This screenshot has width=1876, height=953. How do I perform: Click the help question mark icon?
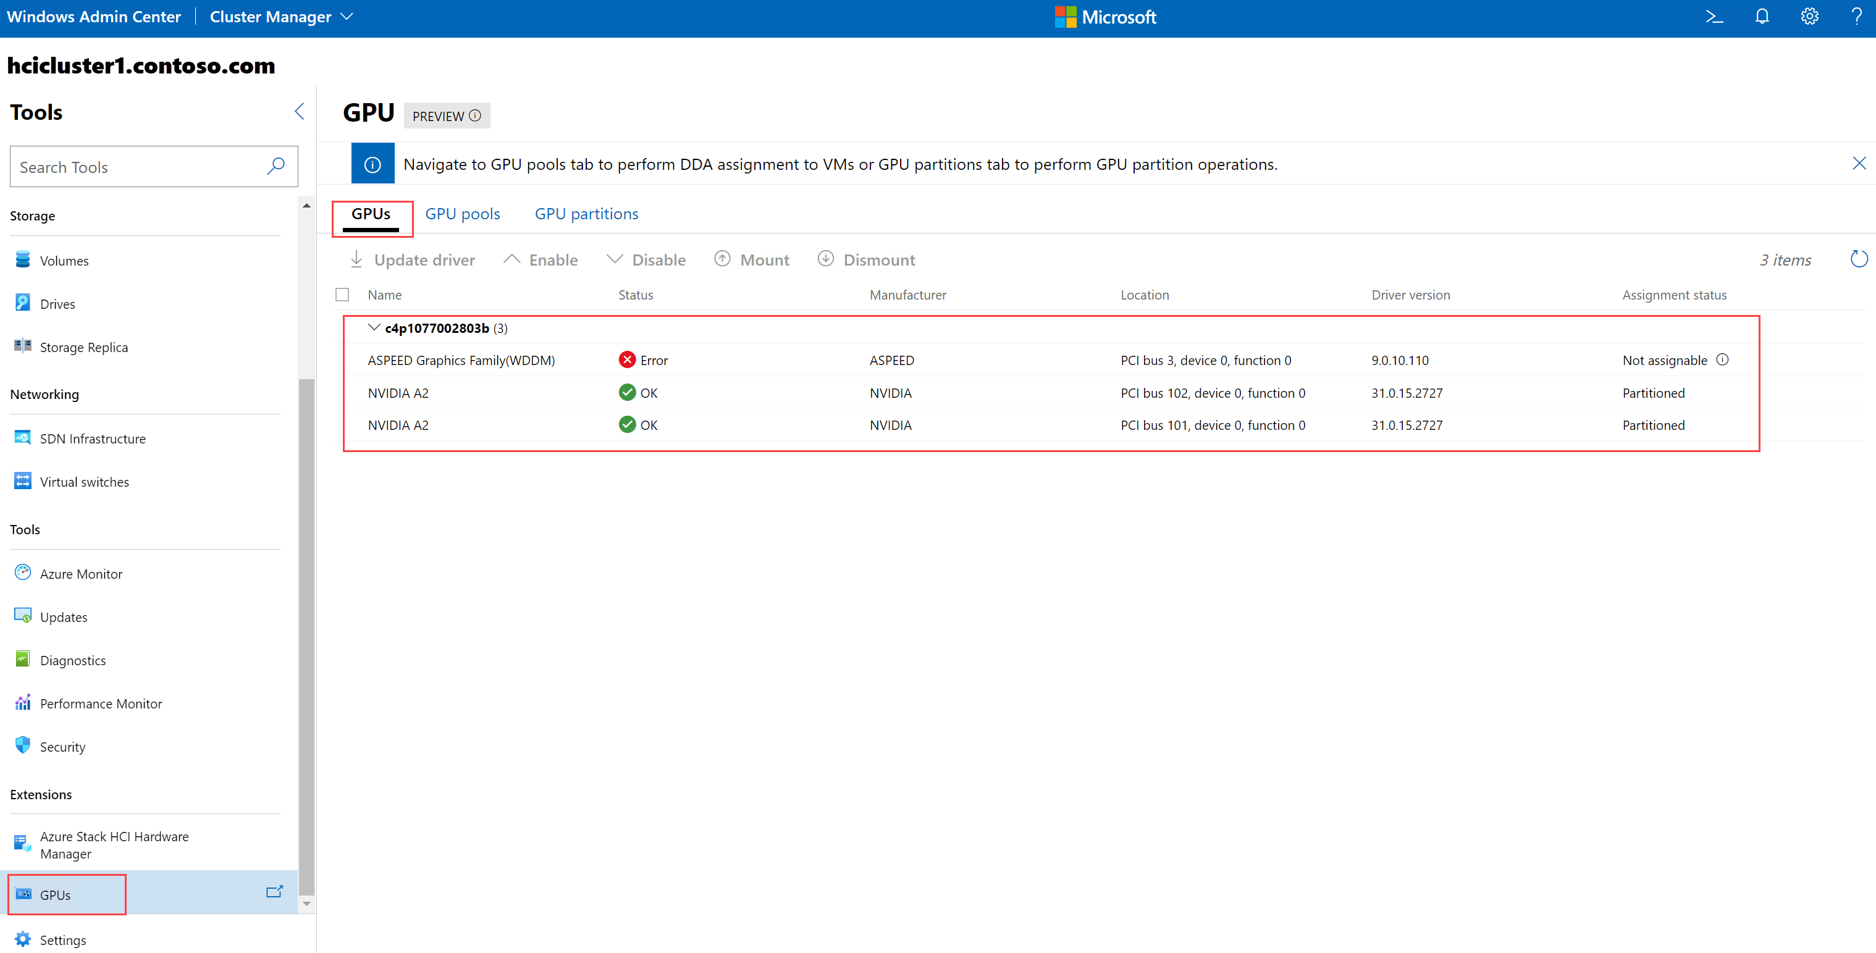click(x=1856, y=17)
